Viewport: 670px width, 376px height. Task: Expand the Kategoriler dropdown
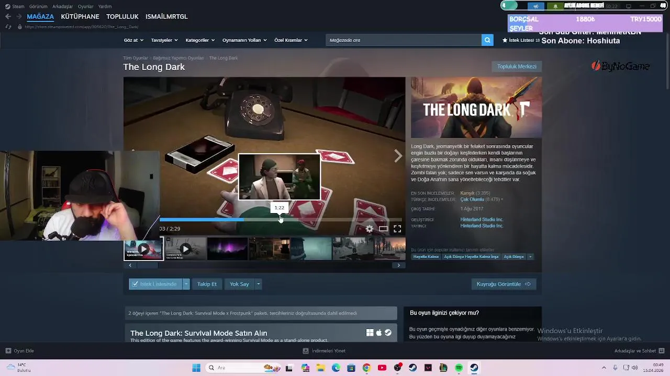(200, 40)
